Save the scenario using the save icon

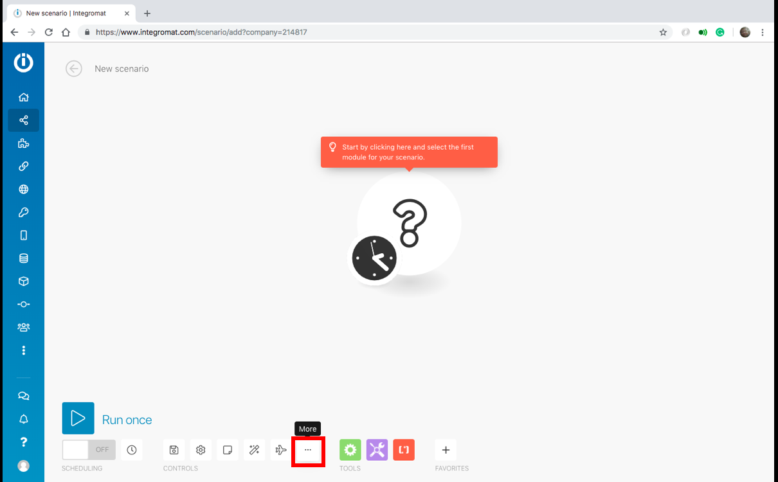[174, 450]
